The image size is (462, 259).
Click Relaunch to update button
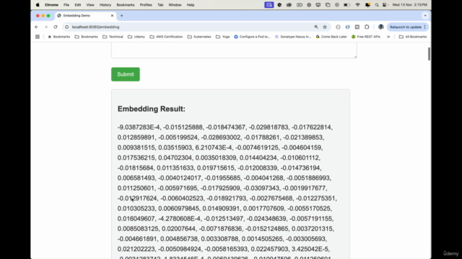tap(406, 27)
